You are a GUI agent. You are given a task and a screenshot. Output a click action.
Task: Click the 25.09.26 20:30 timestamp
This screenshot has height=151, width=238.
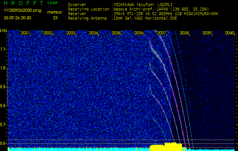pyautogui.click(x=17, y=18)
